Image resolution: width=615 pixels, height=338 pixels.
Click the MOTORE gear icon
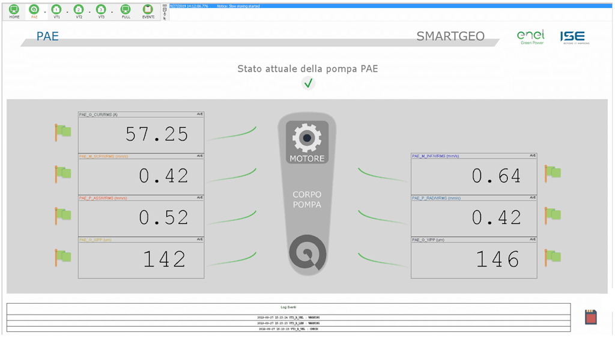307,138
